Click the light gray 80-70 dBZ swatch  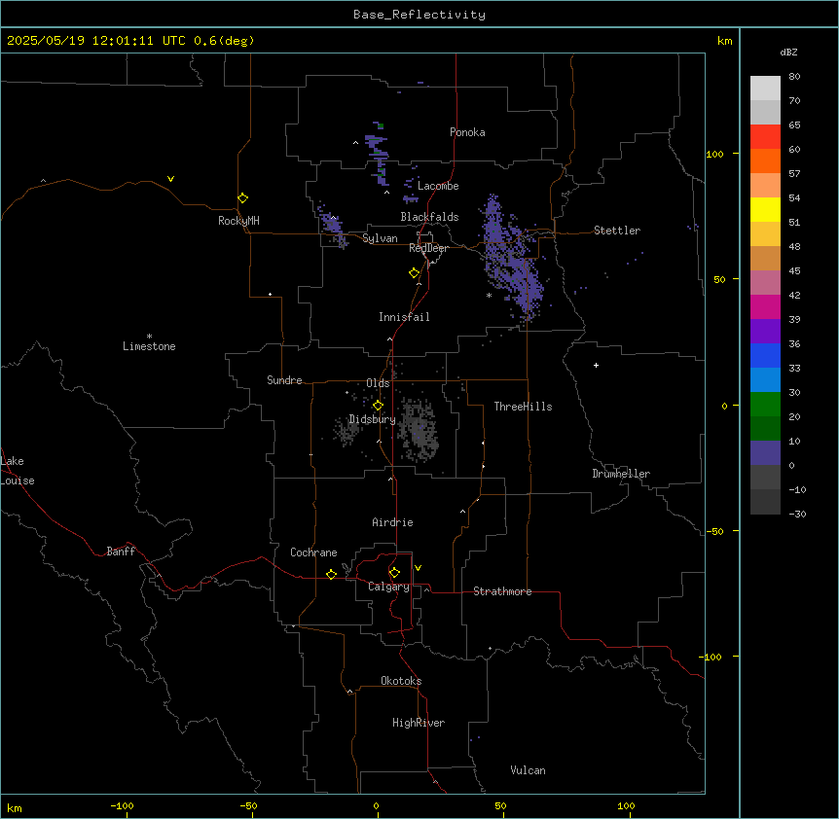765,89
